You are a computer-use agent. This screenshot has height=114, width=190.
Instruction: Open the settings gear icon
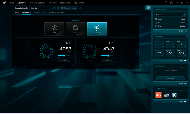[171, 3]
